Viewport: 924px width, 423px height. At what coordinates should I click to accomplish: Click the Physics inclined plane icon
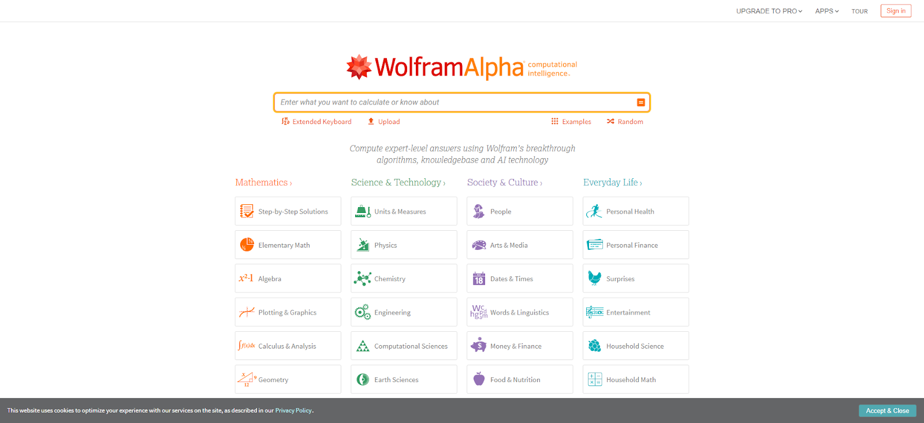tap(363, 245)
